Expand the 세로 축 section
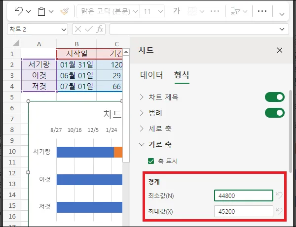Image resolution: width=296 pixels, height=227 pixels. (x=142, y=129)
